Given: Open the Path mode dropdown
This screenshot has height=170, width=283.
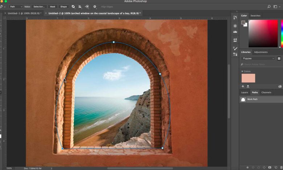Looking at the screenshot, I should [16, 7].
